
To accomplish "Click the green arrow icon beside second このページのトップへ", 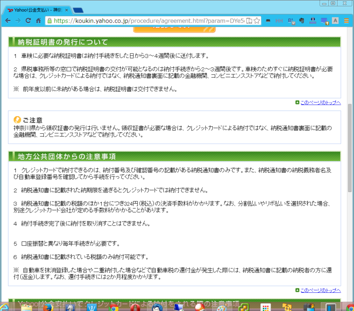I will 297,290.
